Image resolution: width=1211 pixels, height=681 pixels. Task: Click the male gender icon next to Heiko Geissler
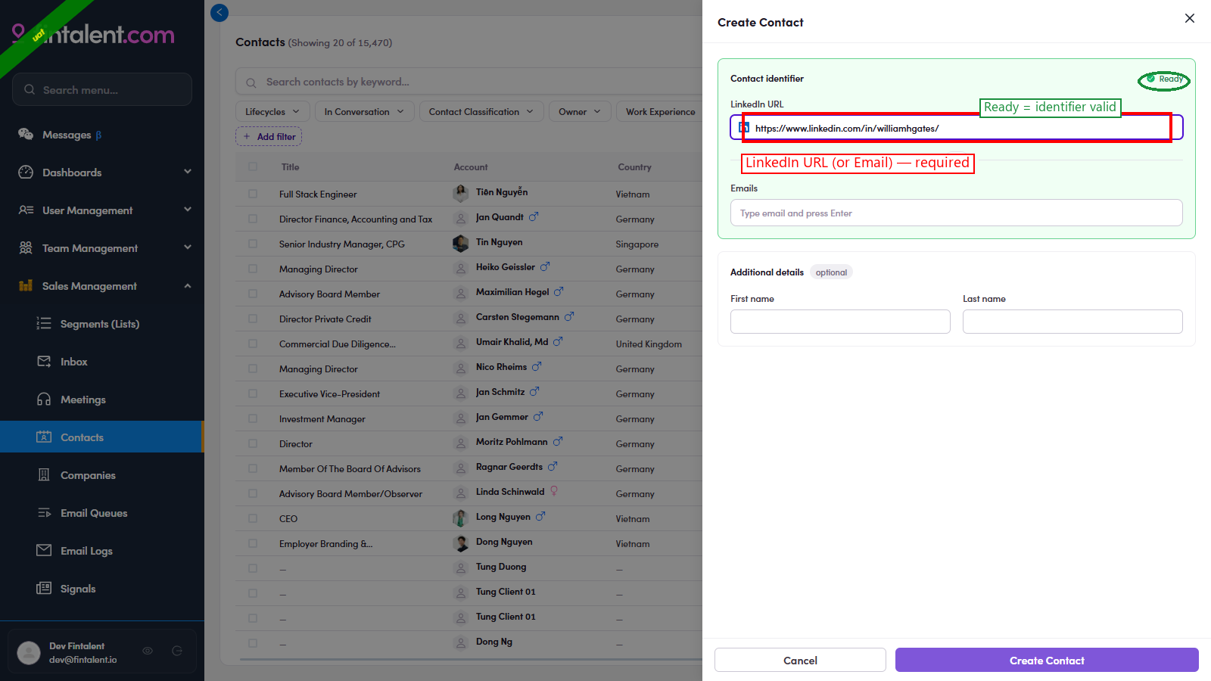coord(545,266)
